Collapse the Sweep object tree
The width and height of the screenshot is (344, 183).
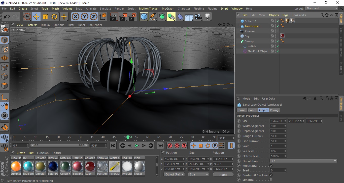(x=238, y=41)
